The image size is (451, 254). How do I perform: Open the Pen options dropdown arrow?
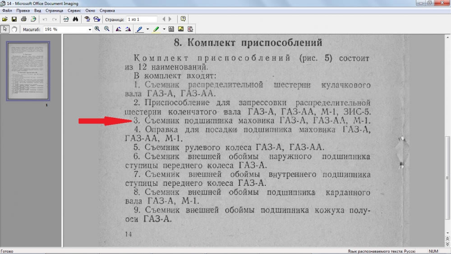(x=147, y=29)
